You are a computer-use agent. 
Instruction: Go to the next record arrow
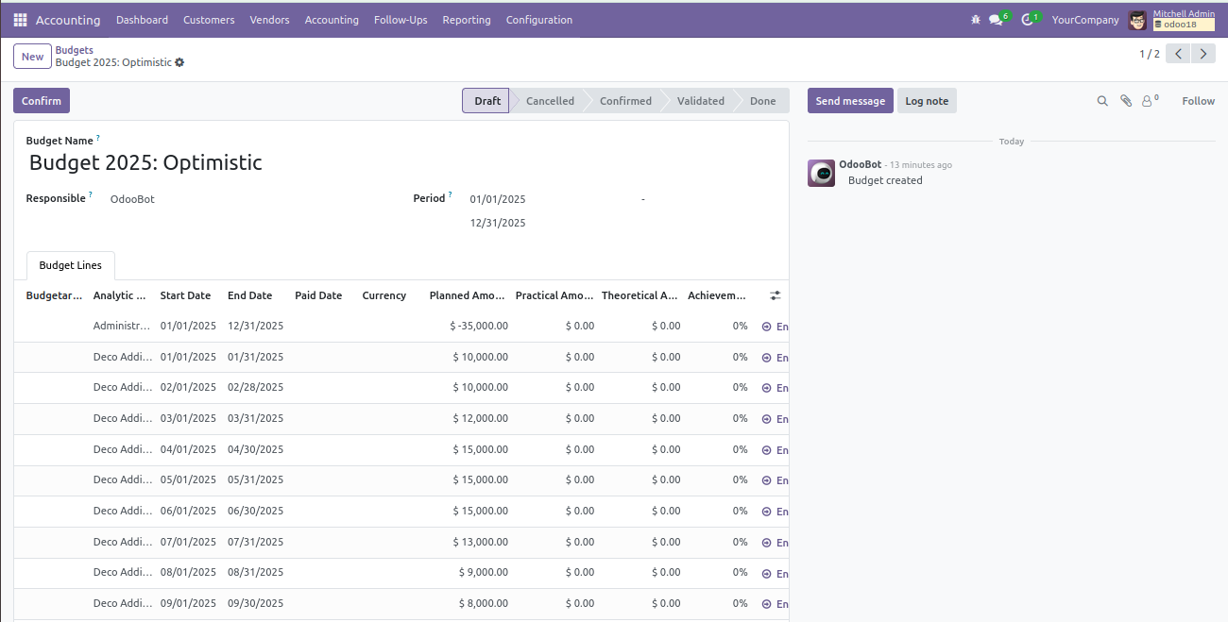point(1202,54)
